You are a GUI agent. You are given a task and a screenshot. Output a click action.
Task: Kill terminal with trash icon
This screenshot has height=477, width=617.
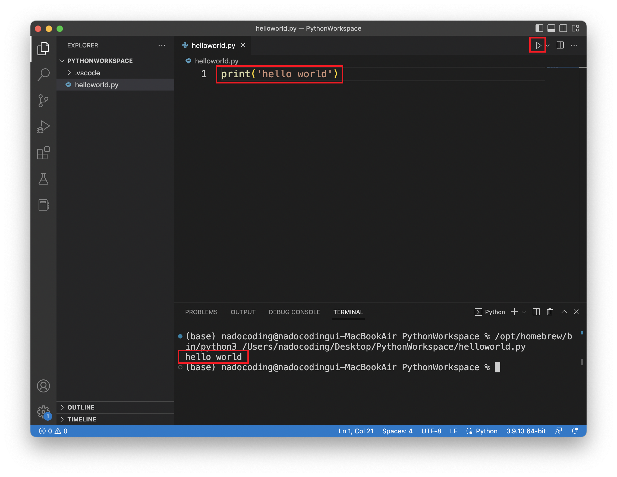(x=550, y=312)
